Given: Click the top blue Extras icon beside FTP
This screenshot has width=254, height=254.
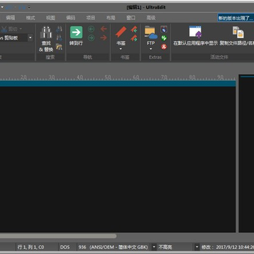Looking at the screenshot, I should [x=164, y=29].
